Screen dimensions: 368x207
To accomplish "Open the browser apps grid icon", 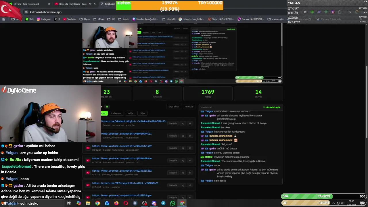I will click(x=4, y=19).
